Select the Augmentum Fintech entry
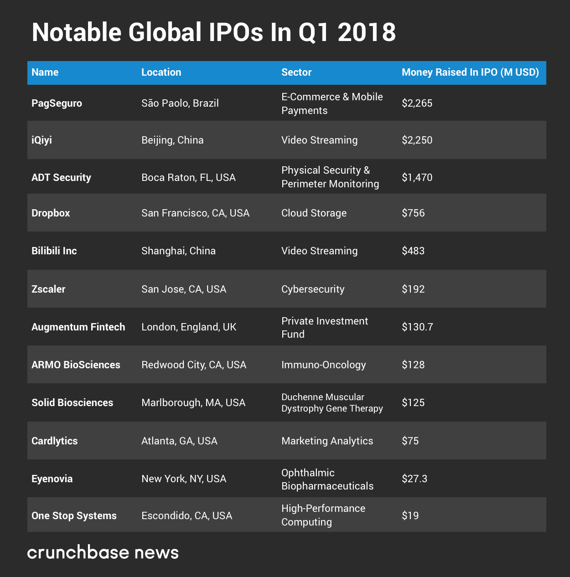Image resolution: width=570 pixels, height=577 pixels. tap(78, 327)
